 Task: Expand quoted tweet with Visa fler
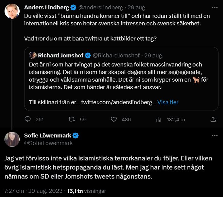point(168,102)
